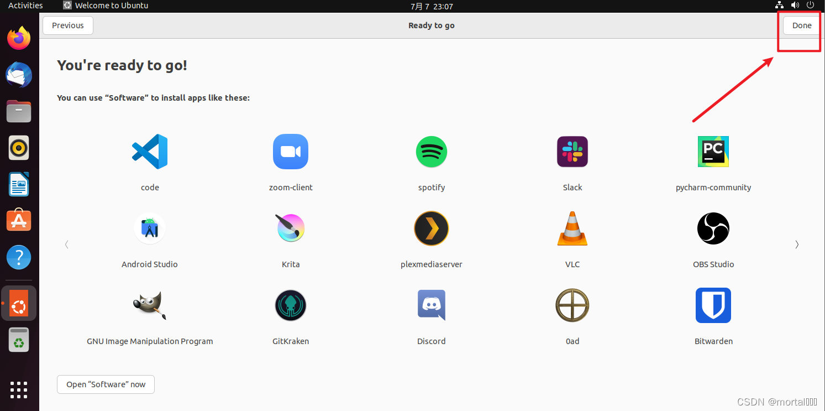This screenshot has height=411, width=825.
Task: Show applications grid in the dock
Action: (x=19, y=389)
